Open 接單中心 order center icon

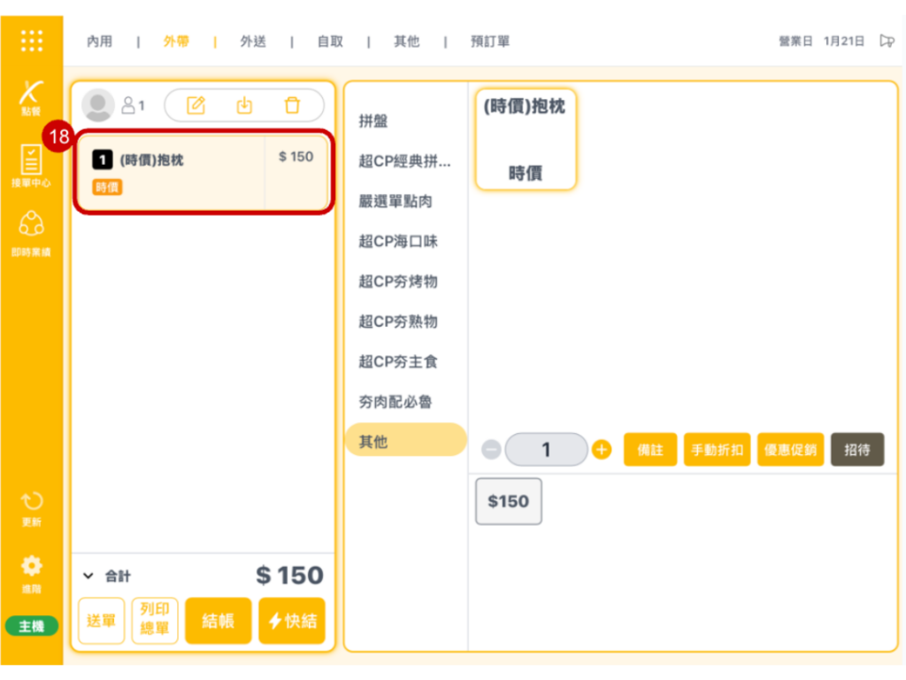(x=31, y=166)
